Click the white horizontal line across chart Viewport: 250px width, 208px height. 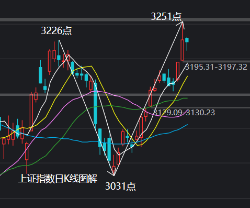click(125, 95)
